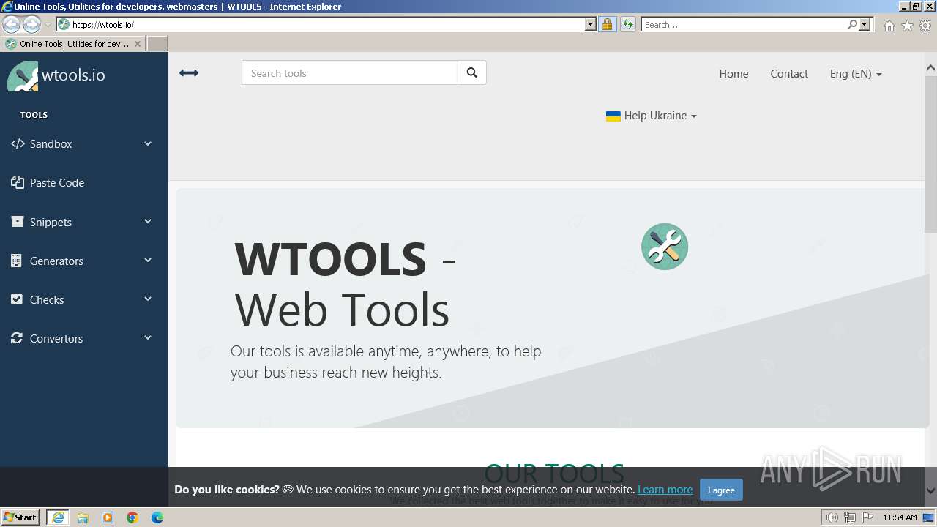Close the Online Tools tab
937x527 pixels.
(x=138, y=44)
